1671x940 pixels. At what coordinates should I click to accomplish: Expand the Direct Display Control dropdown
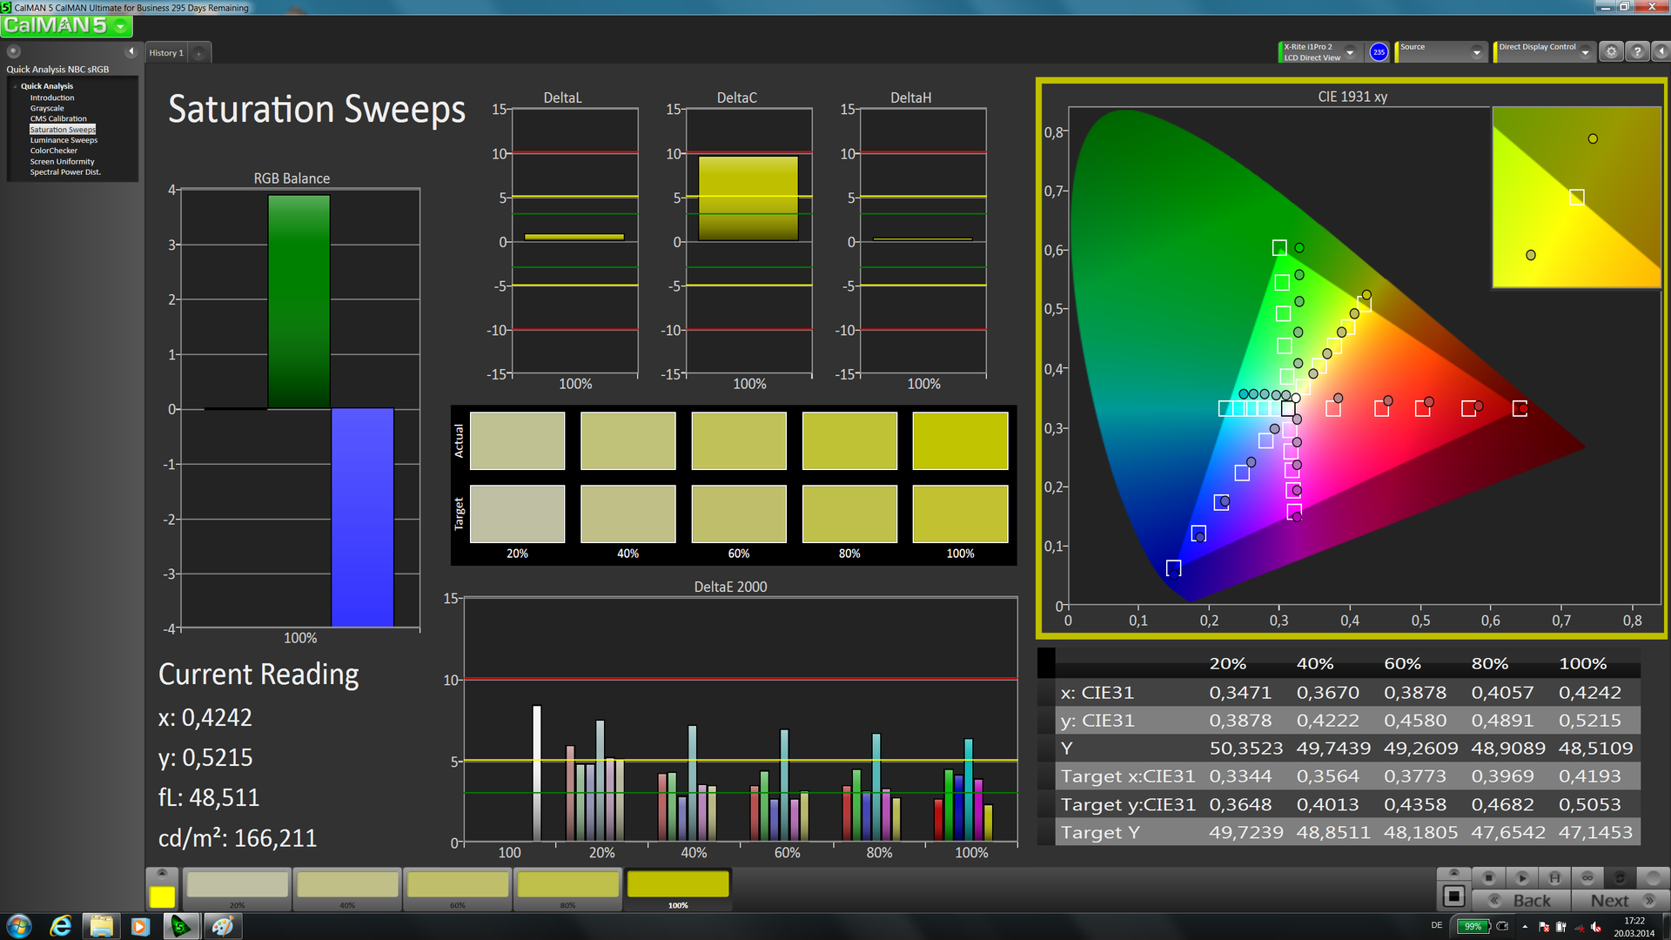(1585, 52)
